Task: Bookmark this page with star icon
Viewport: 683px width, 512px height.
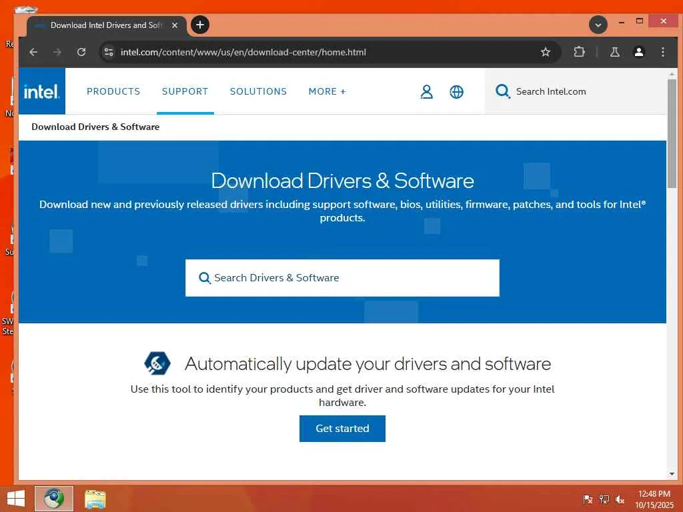Action: (x=546, y=52)
